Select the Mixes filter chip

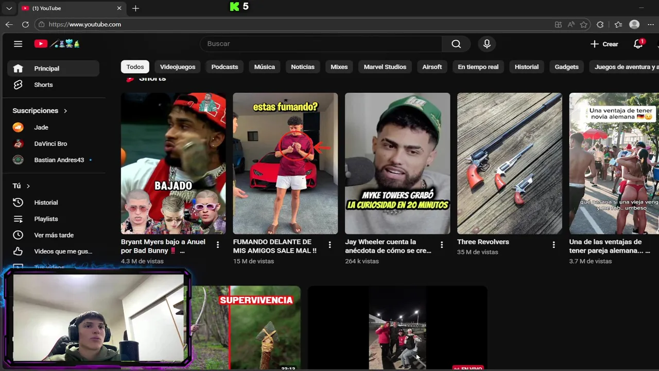339,67
